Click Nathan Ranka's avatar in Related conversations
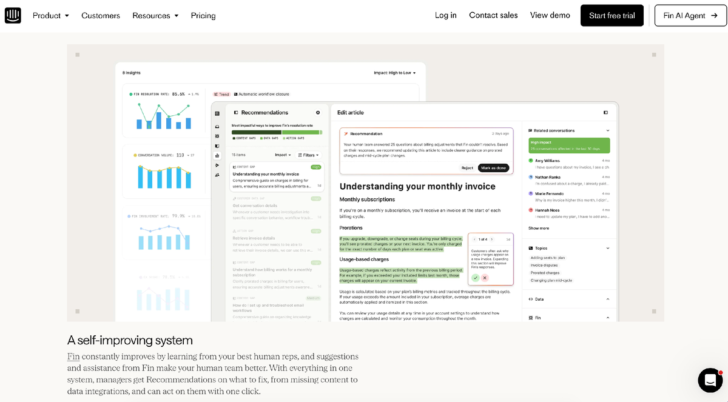 coord(531,177)
